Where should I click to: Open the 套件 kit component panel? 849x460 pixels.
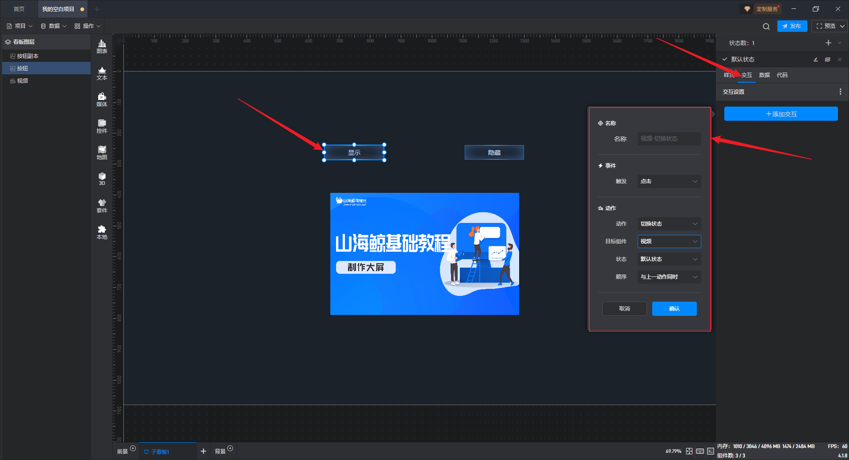(102, 206)
